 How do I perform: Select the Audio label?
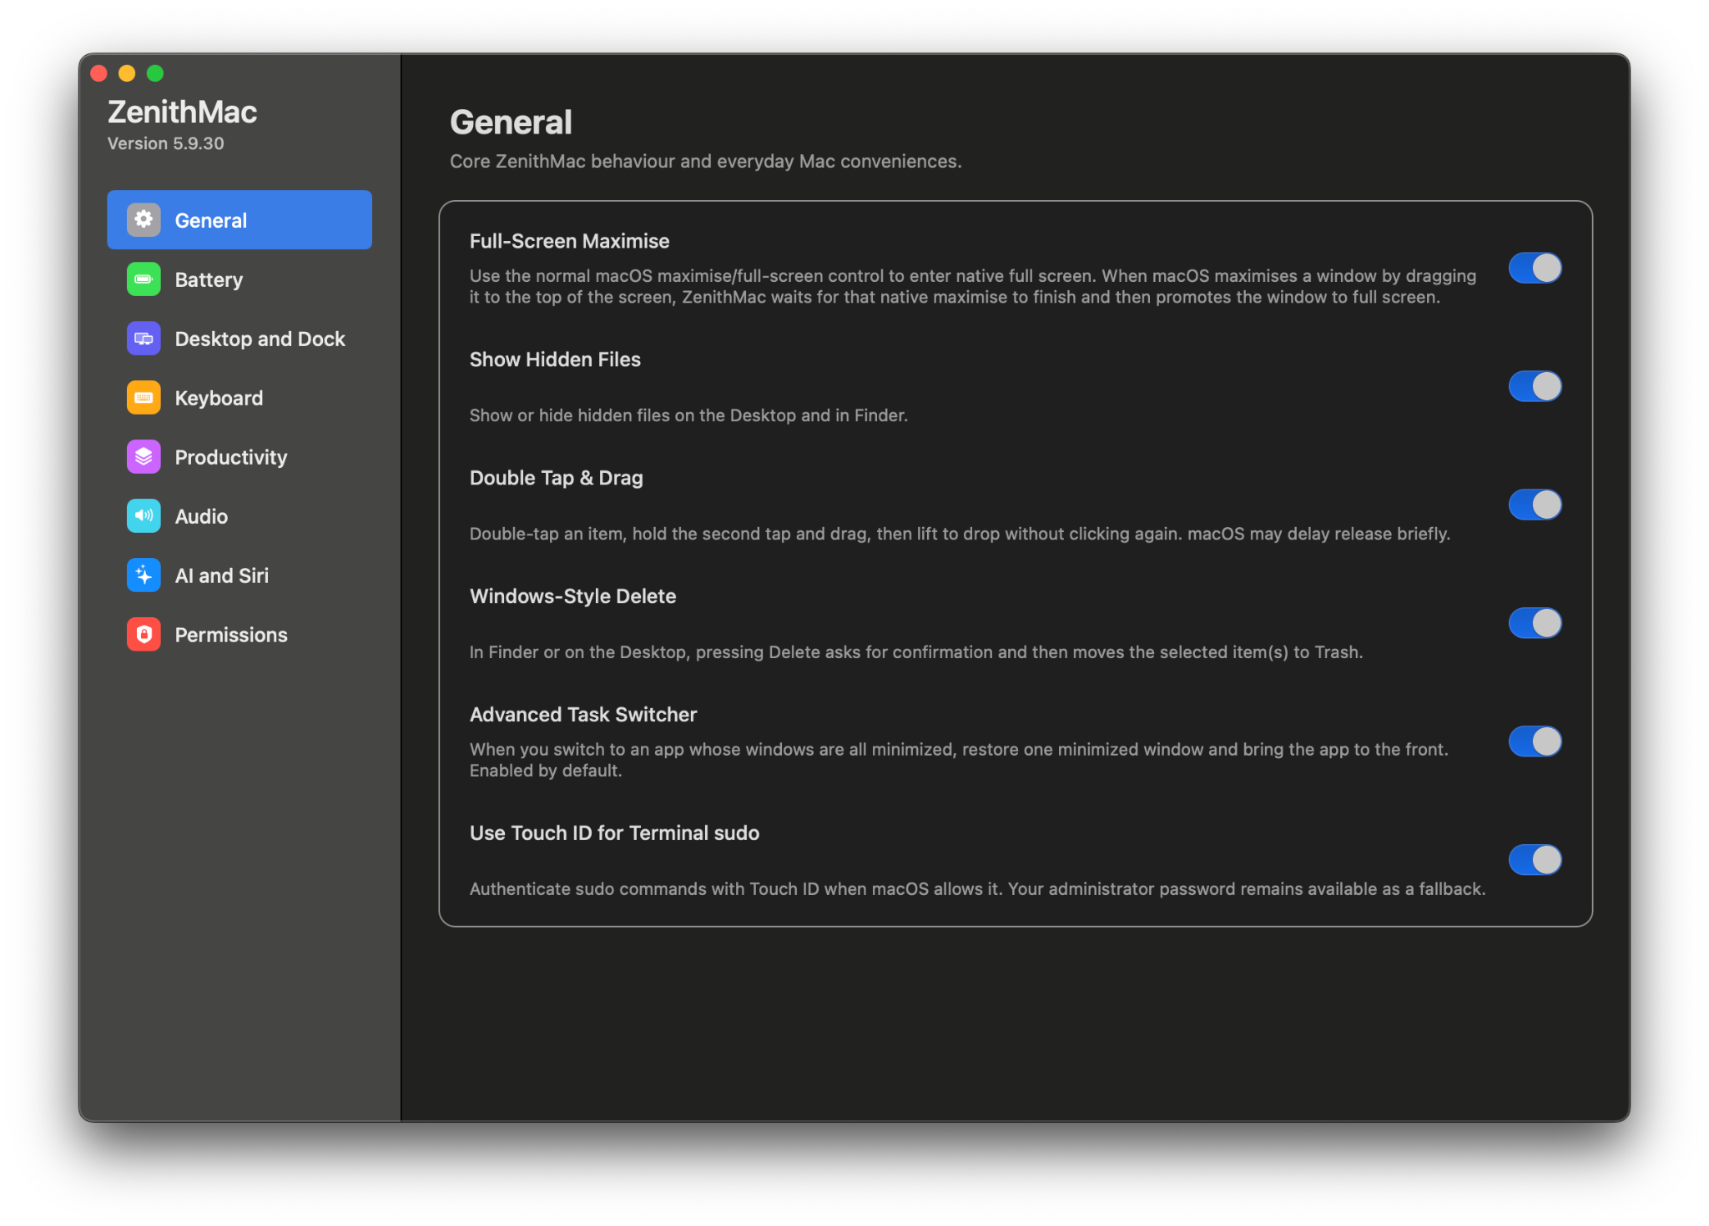pos(201,517)
